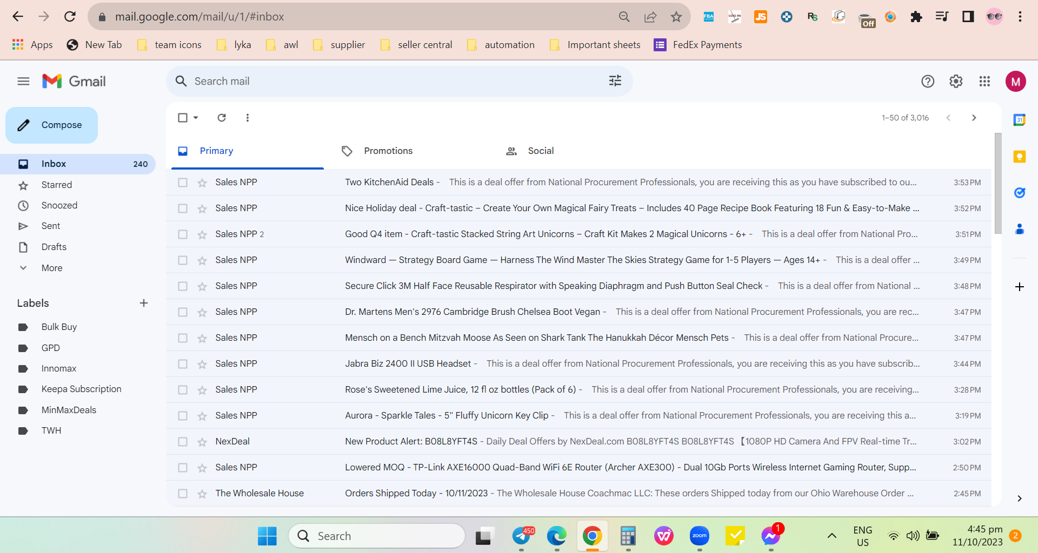The width and height of the screenshot is (1038, 553).
Task: Show the side panel chevron at bottom right
Action: 1020,498
